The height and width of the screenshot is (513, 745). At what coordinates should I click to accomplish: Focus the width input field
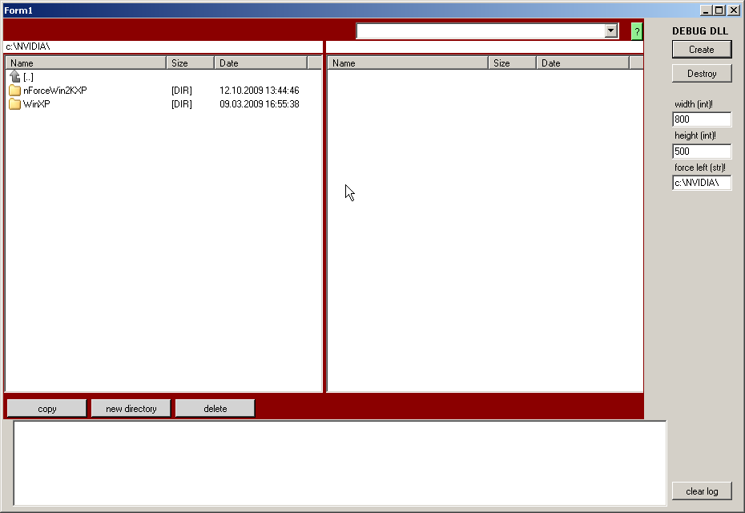(702, 119)
